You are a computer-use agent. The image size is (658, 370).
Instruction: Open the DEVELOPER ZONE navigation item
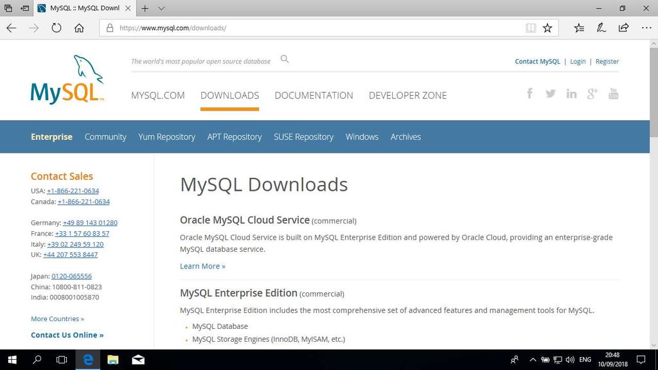[x=407, y=95]
